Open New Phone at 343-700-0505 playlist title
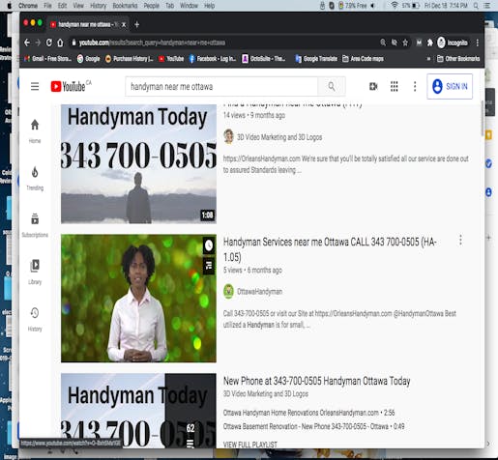This screenshot has height=460, width=498. point(316,381)
